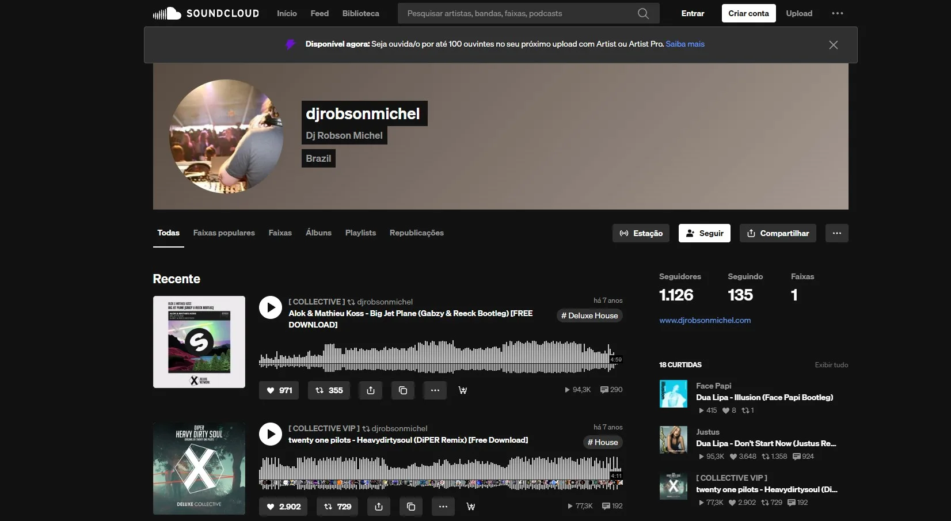Play the twenty one pilots Heavydirtysoul track

[271, 434]
